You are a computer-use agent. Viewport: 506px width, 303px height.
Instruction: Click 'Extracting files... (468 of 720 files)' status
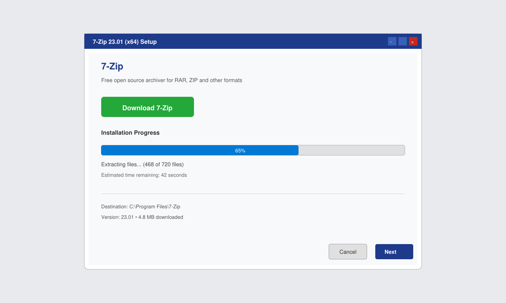[143, 164]
